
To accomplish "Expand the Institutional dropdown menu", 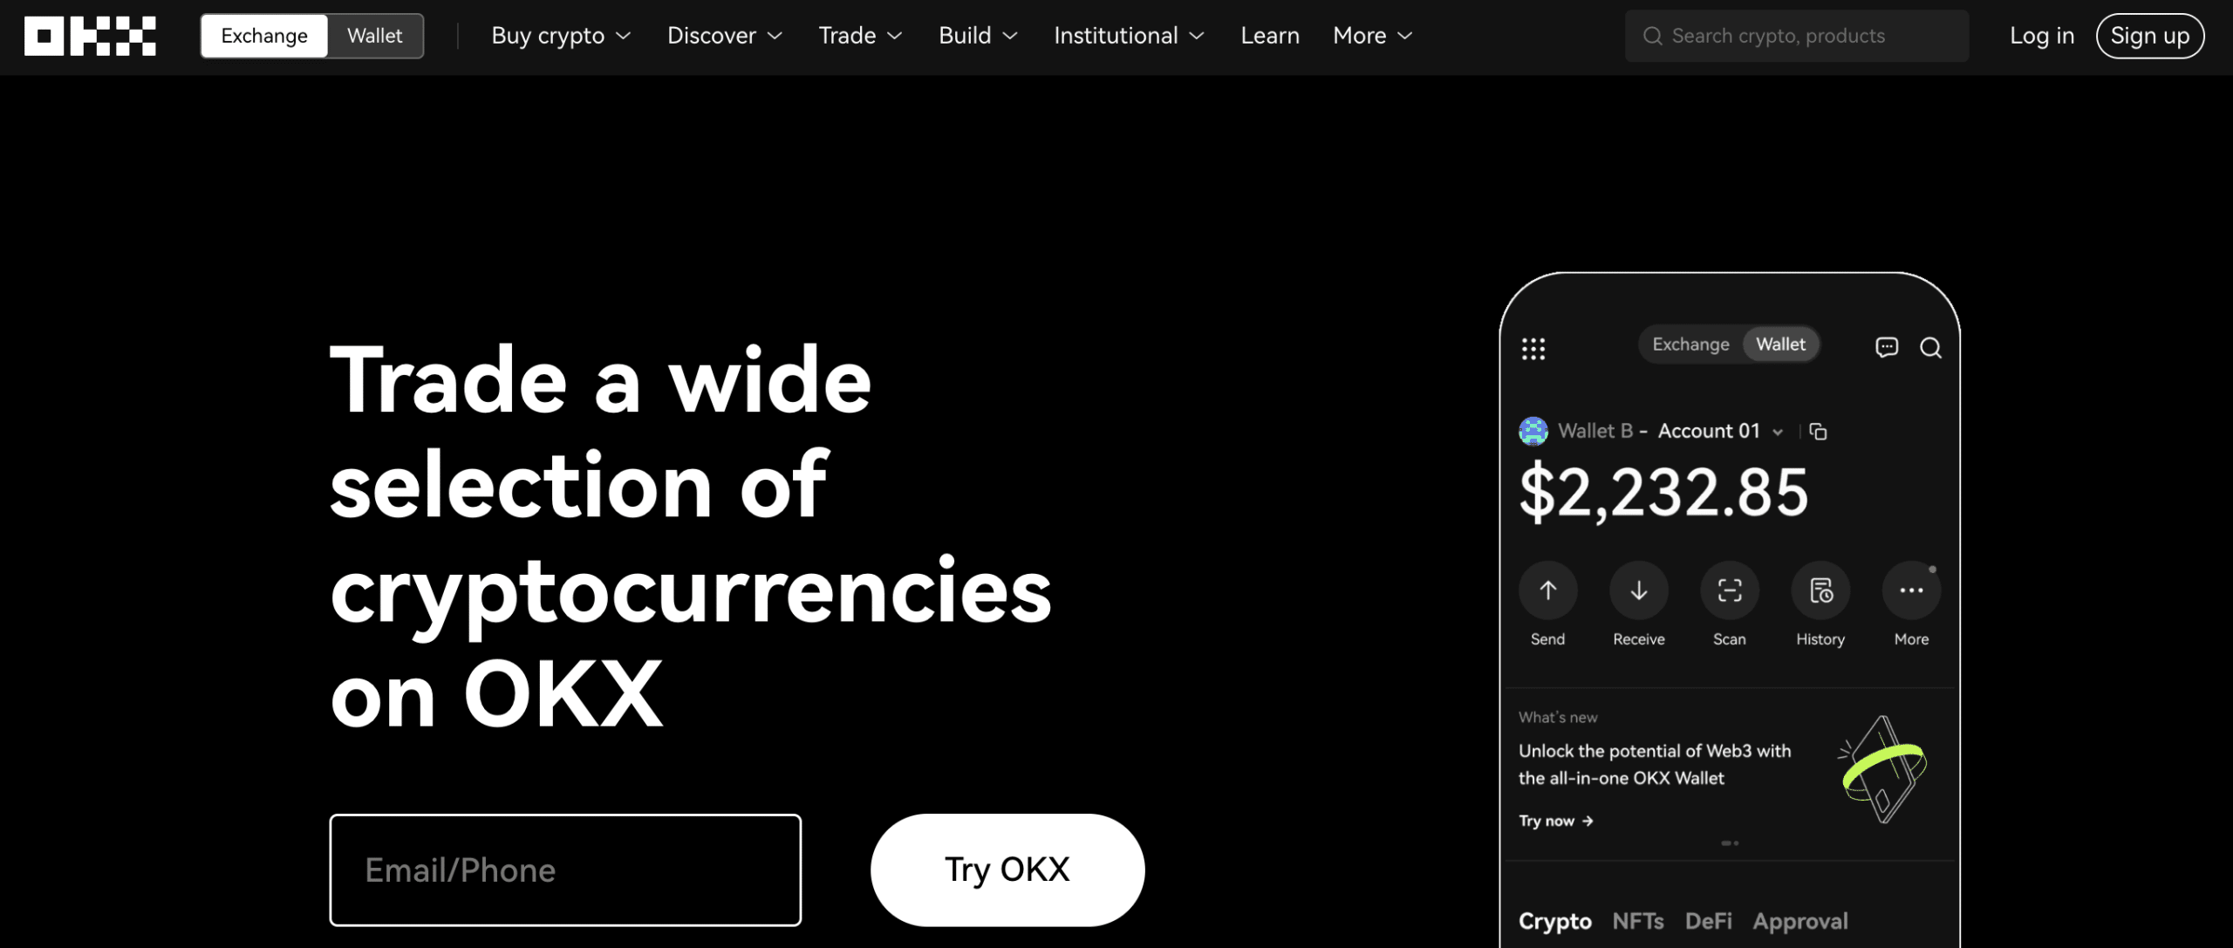I will coord(1128,36).
